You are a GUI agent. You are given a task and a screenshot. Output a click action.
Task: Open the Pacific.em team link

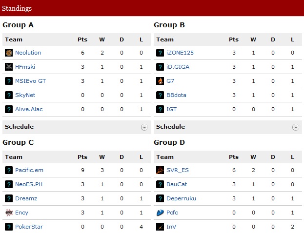29,170
